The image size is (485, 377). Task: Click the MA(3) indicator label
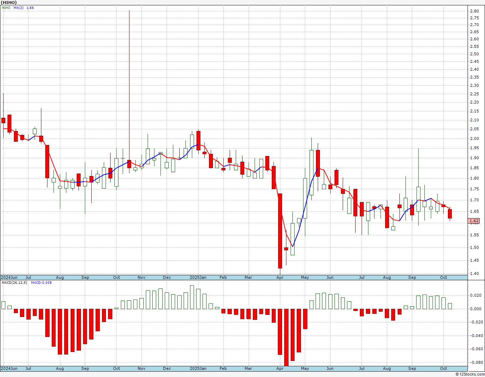click(19, 7)
